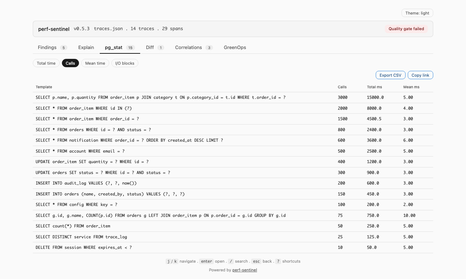The height and width of the screenshot is (279, 466).
Task: Switch theme from light mode
Action: [x=417, y=13]
